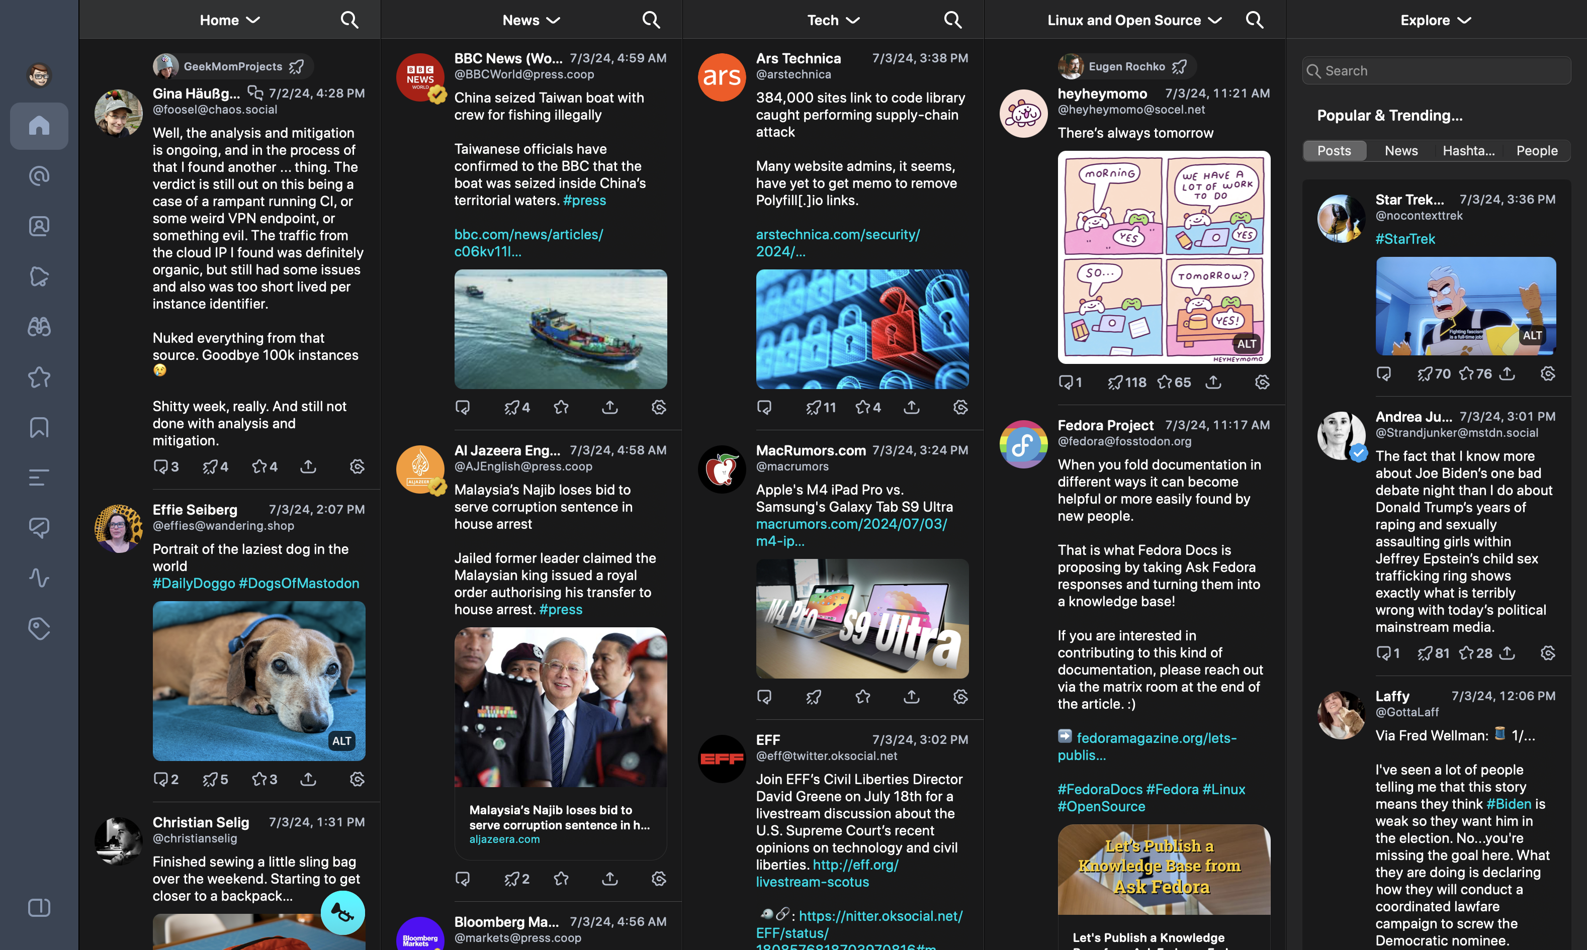Favorite Gina Häußge's post
1587x950 pixels.
[x=264, y=466]
